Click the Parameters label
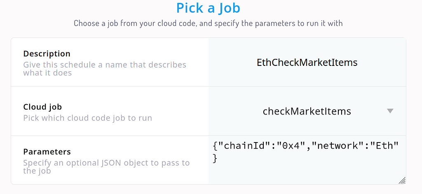Viewport: 422px width, 194px height. 47,152
